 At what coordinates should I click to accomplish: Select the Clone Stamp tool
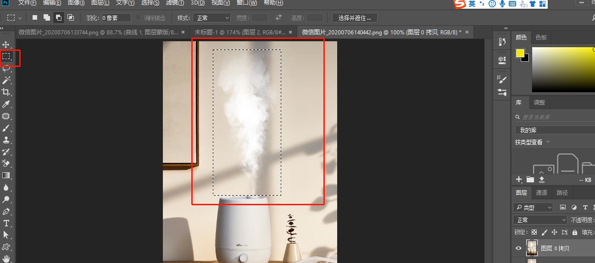[x=6, y=140]
